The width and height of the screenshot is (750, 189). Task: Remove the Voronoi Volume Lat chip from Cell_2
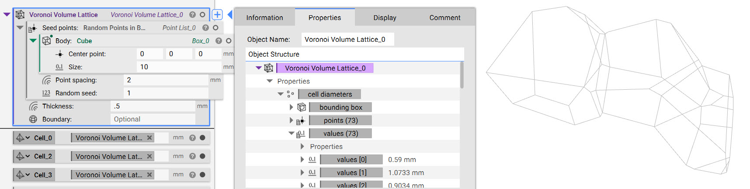(x=149, y=156)
